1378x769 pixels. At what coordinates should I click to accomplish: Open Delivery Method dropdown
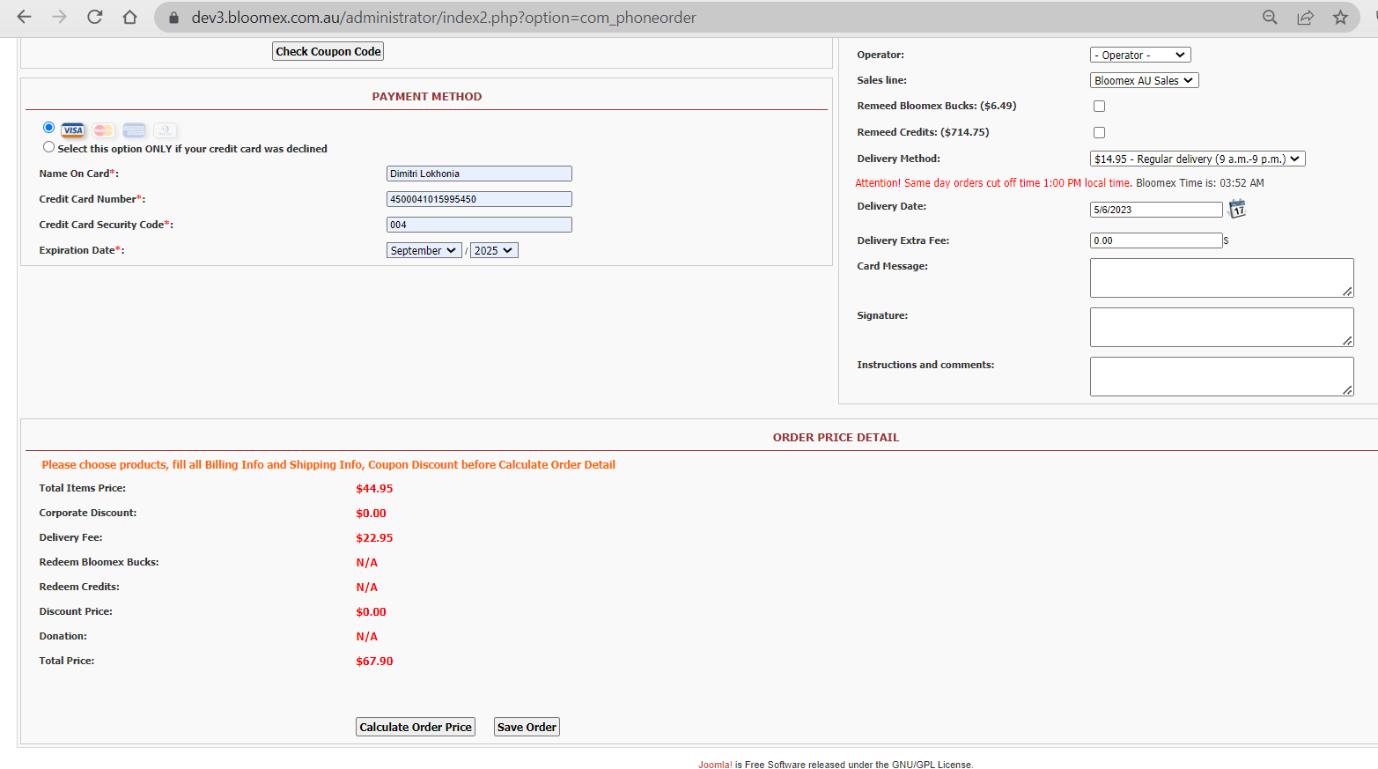pos(1197,159)
